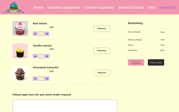Open the Standard Cupcakes page

click(x=64, y=8)
